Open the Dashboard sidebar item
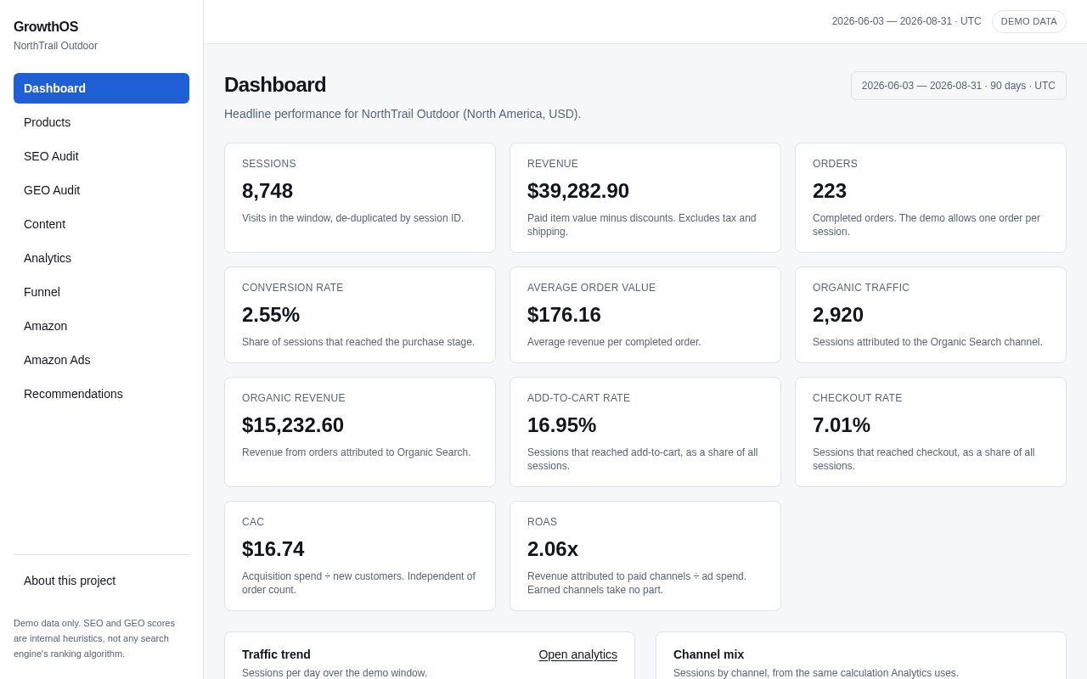Image resolution: width=1087 pixels, height=679 pixels. (101, 88)
